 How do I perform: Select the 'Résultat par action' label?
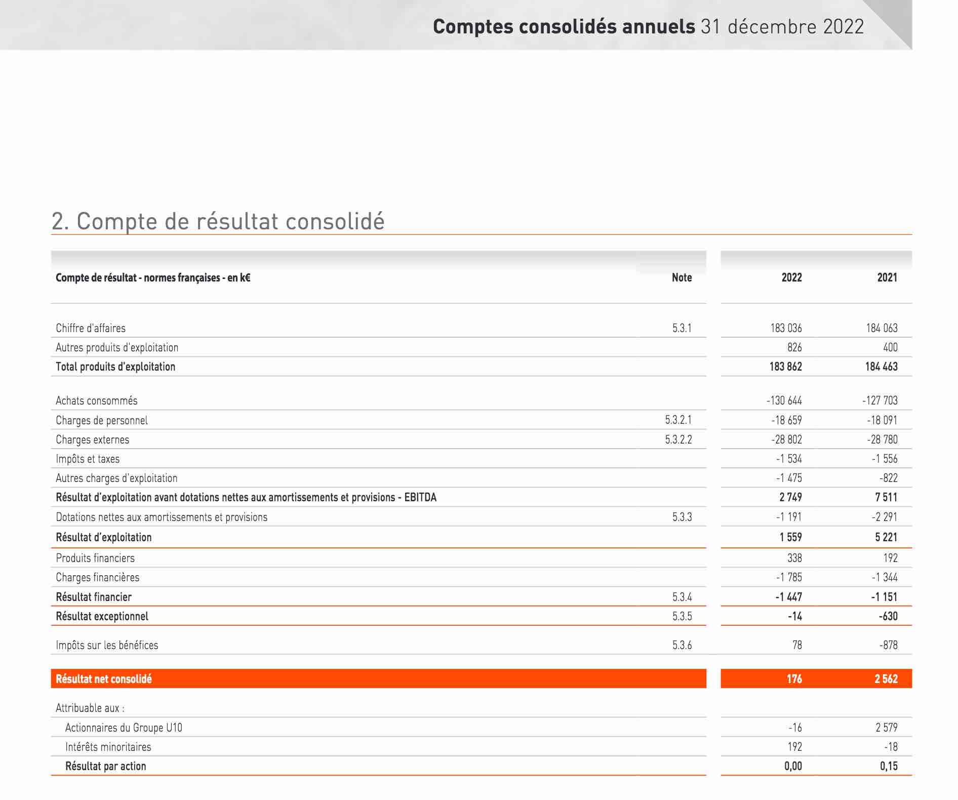pyautogui.click(x=106, y=766)
